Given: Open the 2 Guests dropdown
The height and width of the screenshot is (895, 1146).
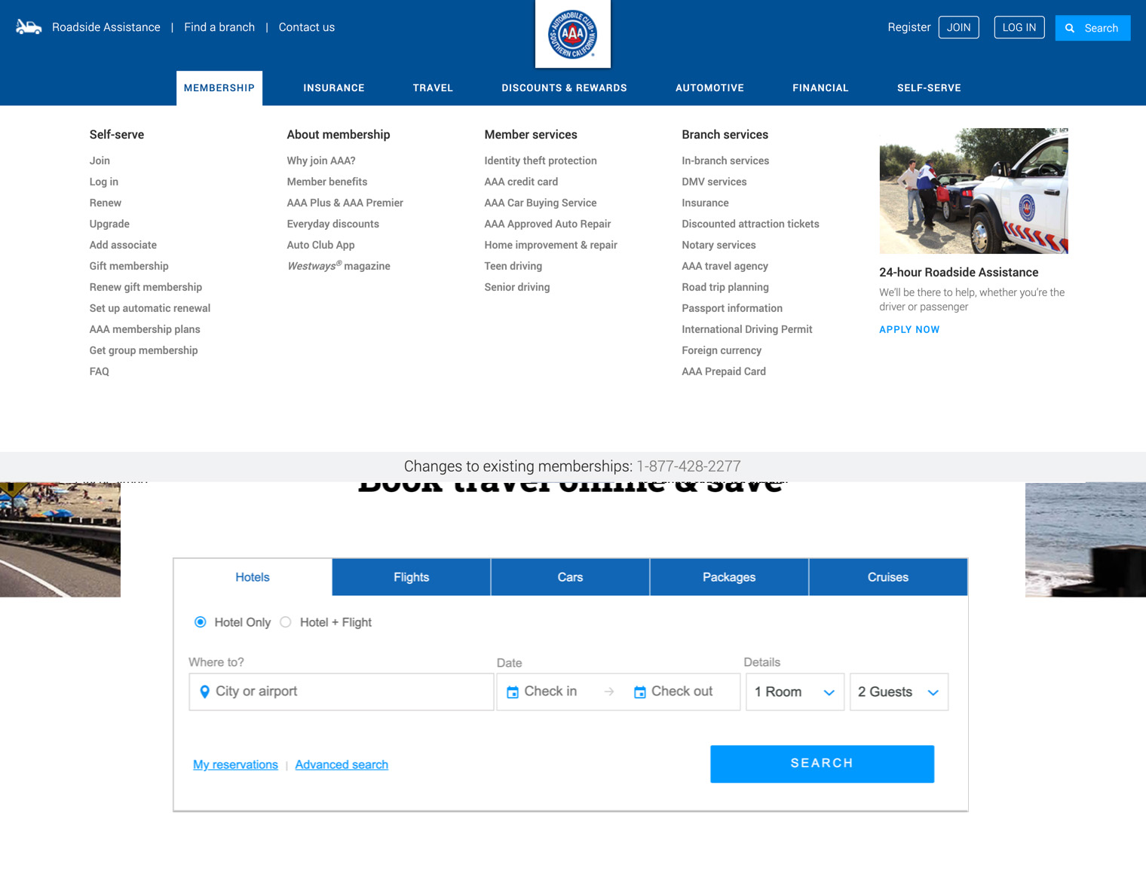Looking at the screenshot, I should pyautogui.click(x=899, y=692).
